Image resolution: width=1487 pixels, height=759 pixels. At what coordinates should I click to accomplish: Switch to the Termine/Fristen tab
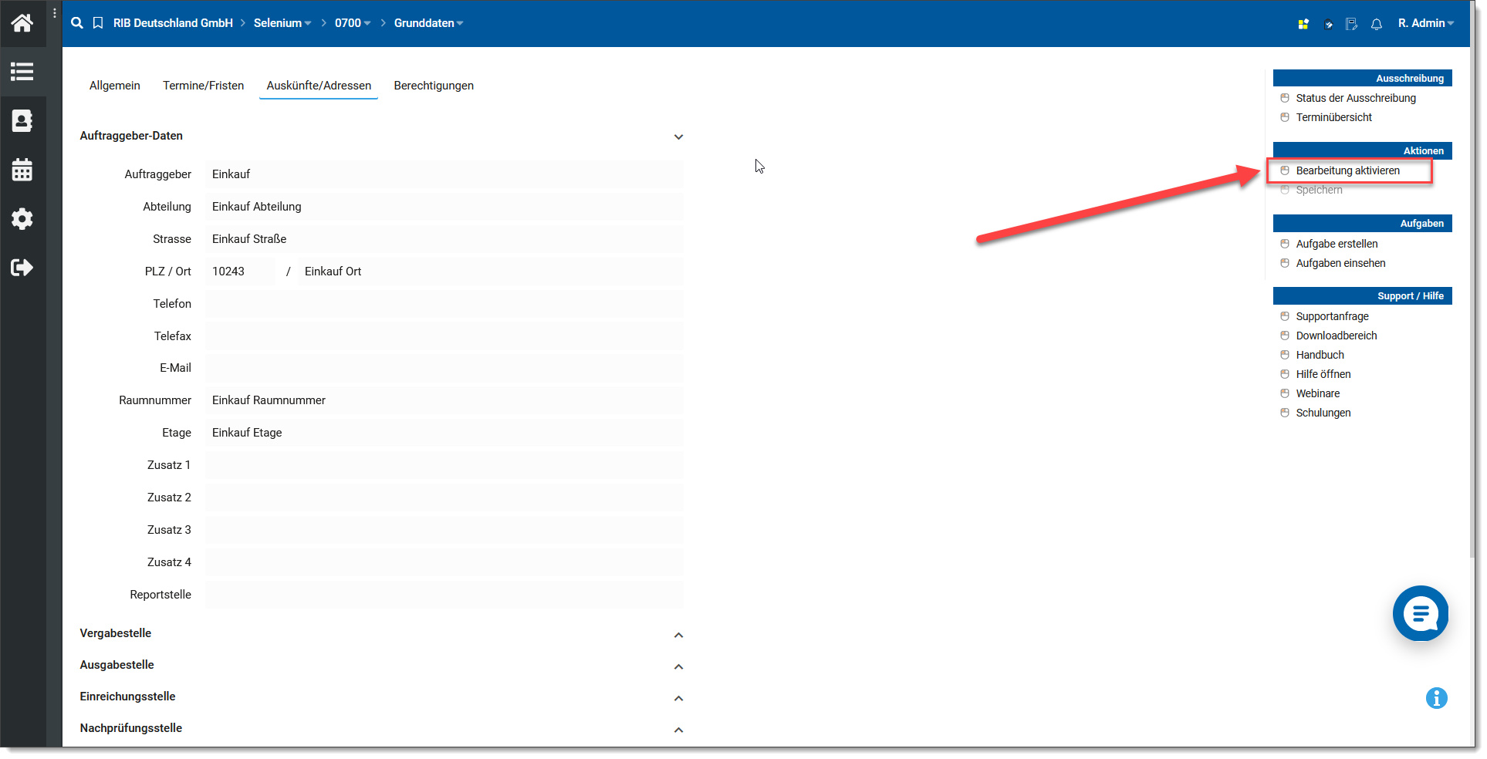pos(203,86)
